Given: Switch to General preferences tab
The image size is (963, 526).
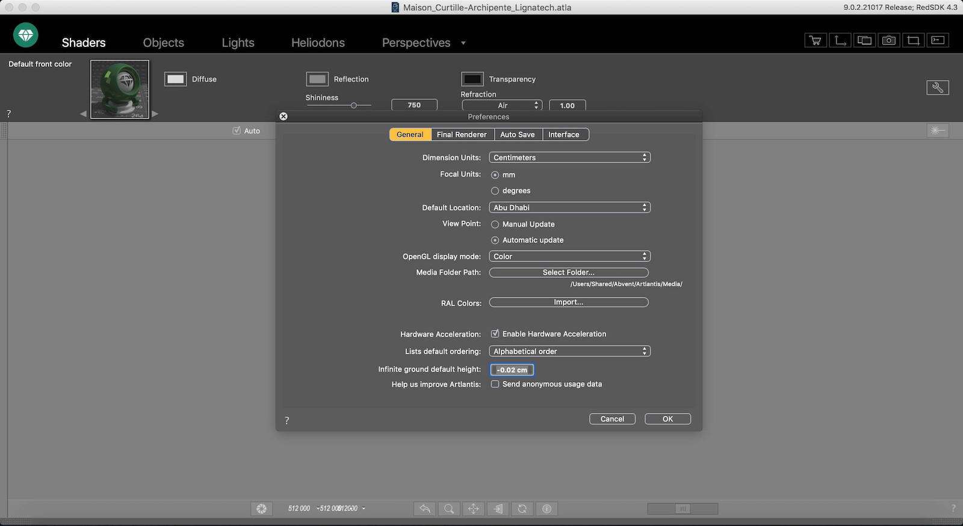Looking at the screenshot, I should [410, 135].
